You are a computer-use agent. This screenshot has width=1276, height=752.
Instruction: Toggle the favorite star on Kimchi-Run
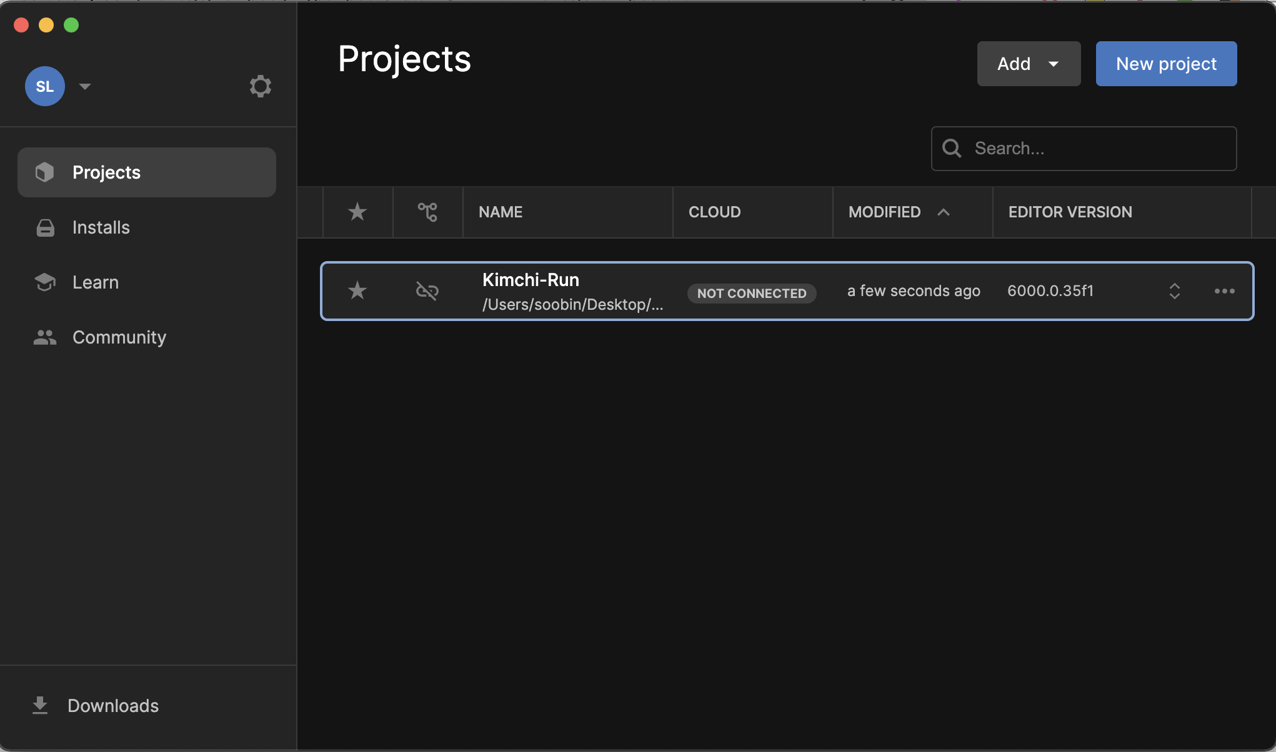357,291
